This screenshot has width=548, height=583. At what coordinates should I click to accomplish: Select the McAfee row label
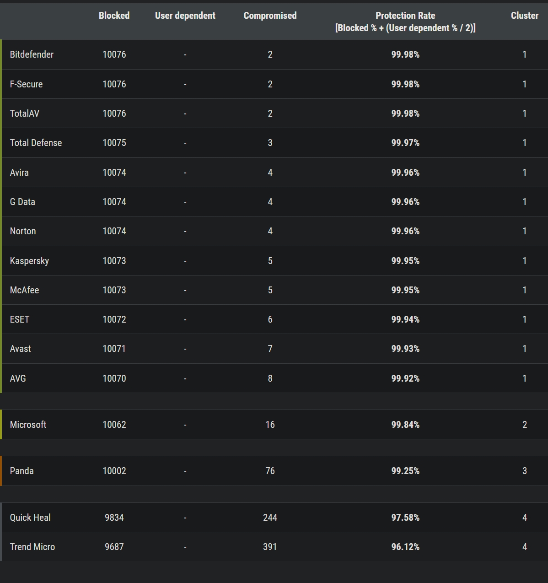24,290
